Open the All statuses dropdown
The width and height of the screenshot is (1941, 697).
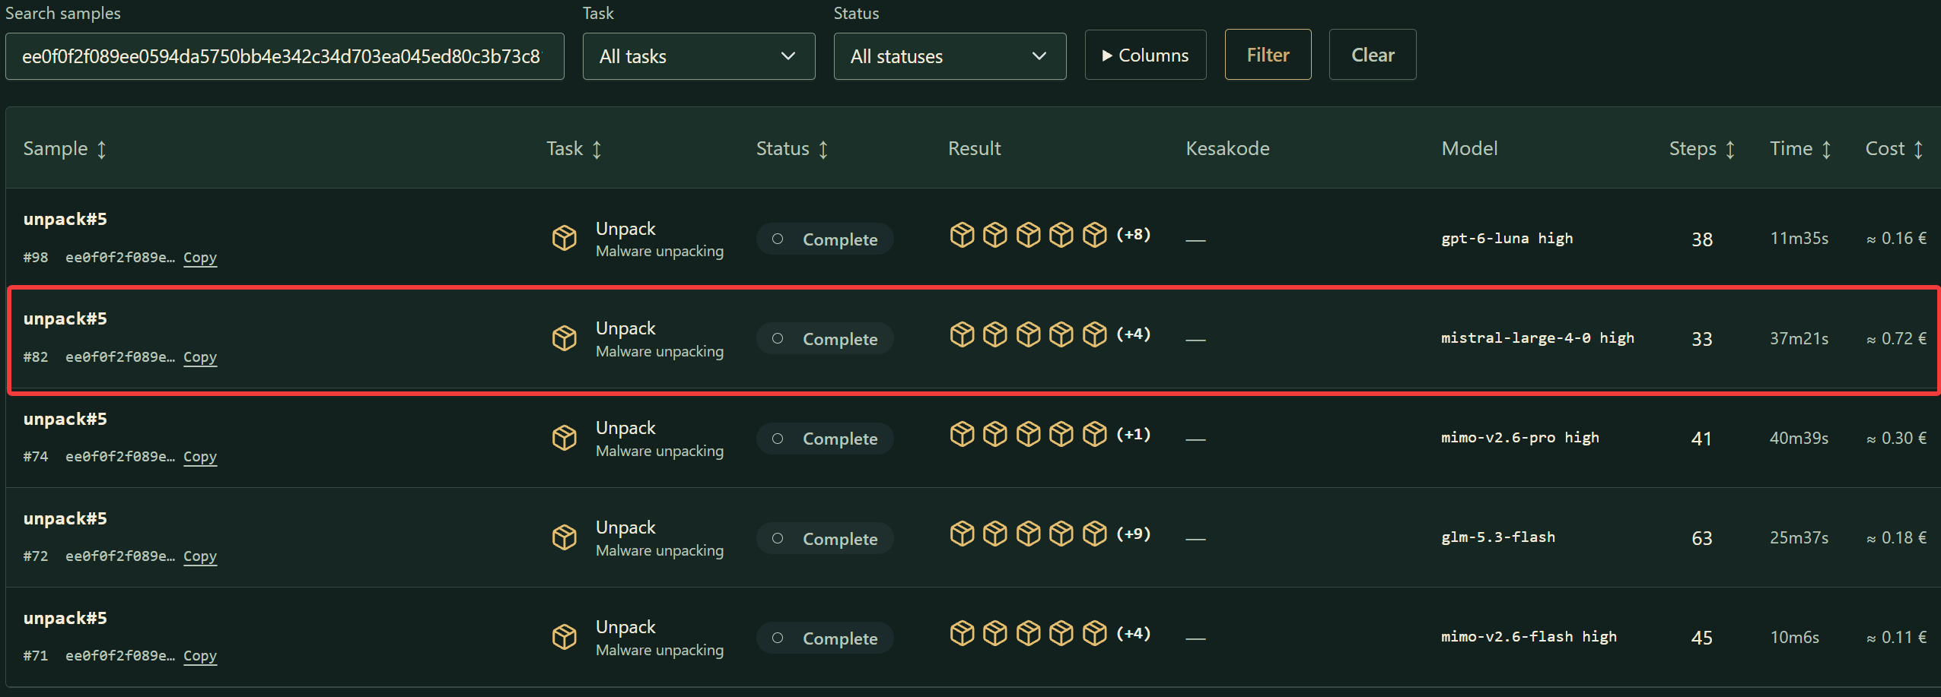[950, 56]
